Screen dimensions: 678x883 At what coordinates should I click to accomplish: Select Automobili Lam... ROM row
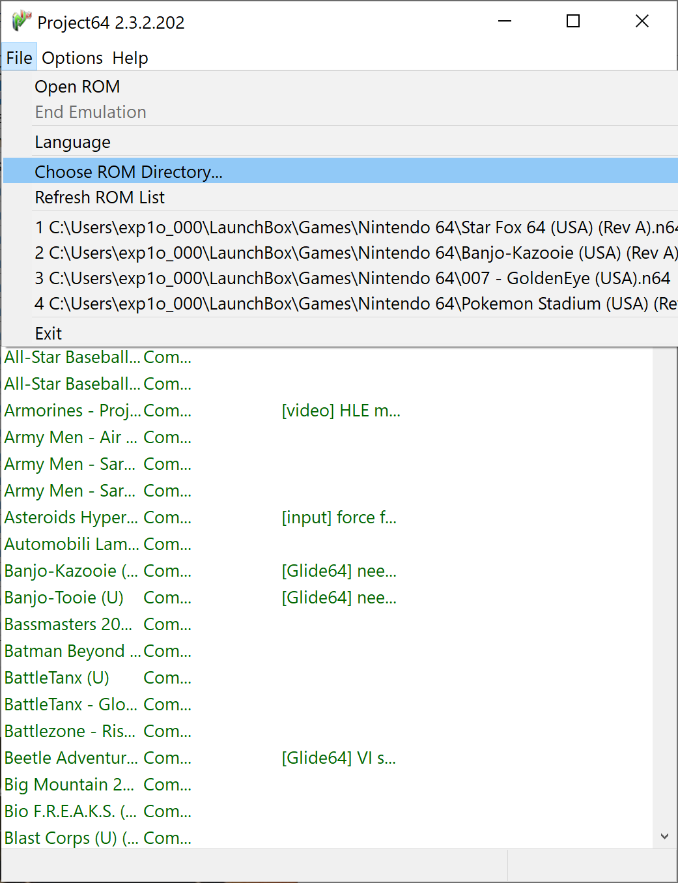pos(326,544)
